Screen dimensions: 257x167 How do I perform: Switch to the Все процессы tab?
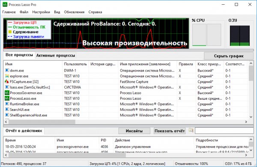[x=19, y=55]
